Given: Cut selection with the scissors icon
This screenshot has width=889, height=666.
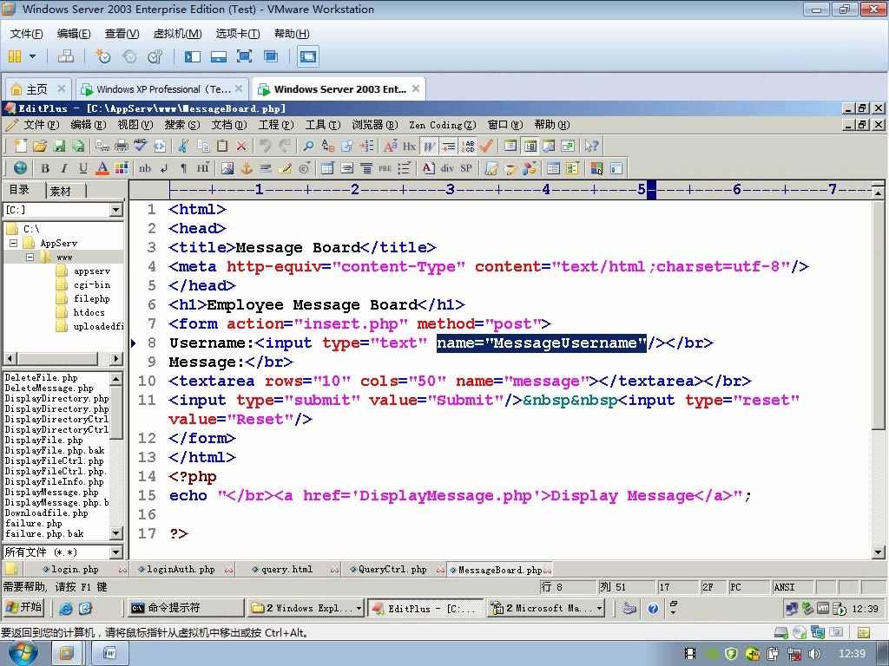Looking at the screenshot, I should pyautogui.click(x=183, y=146).
